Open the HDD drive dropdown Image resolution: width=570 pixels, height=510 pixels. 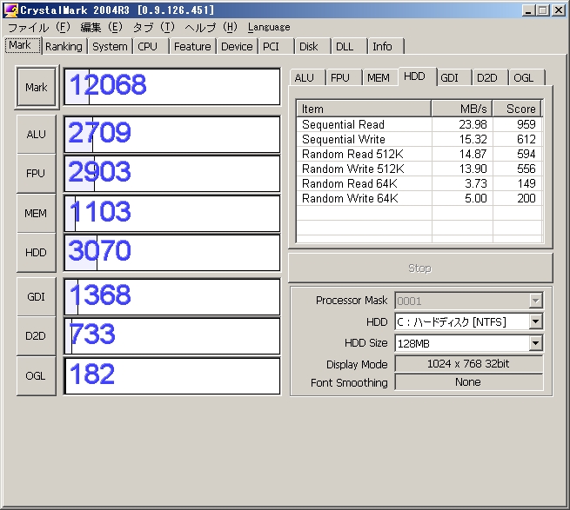pos(535,321)
